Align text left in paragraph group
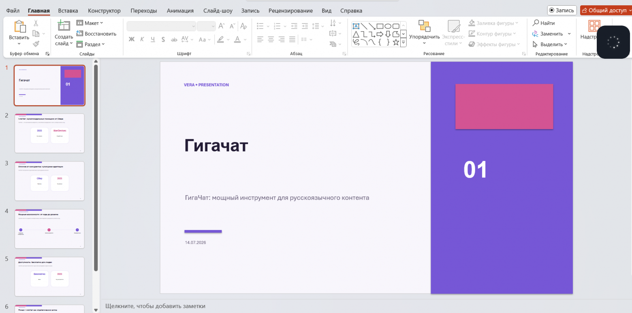The image size is (632, 313). point(260,39)
